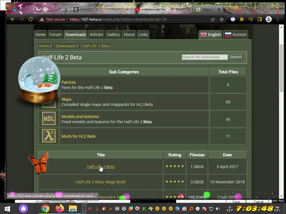This screenshot has width=286, height=214.
Task: Click the orange magnifier tray icon
Action: [x=191, y=209]
